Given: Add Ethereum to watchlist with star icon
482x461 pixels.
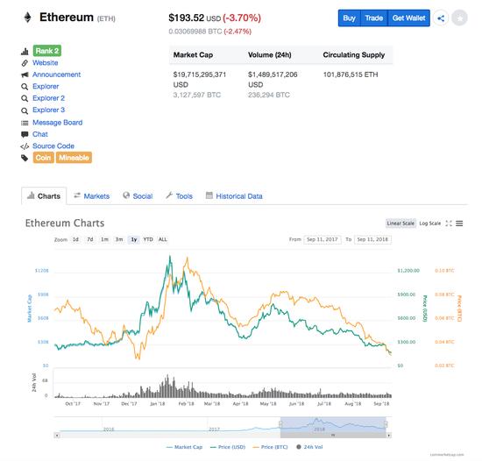Looking at the screenshot, I should click(x=460, y=18).
